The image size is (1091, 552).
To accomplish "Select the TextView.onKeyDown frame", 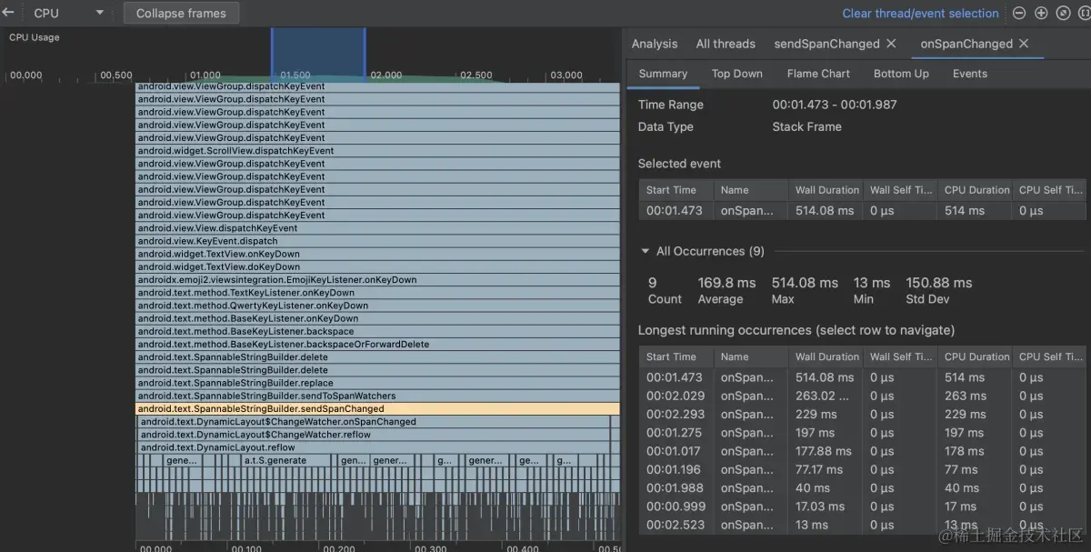I will [x=378, y=254].
